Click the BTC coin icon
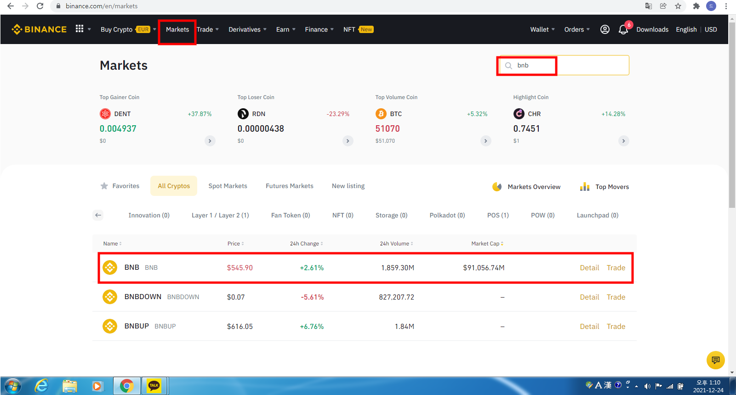The image size is (736, 395). tap(381, 114)
